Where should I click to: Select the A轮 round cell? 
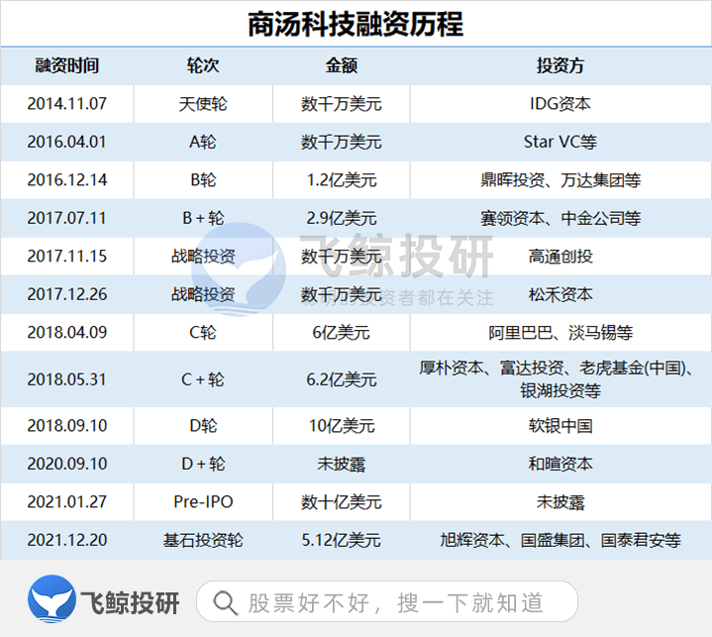203,143
